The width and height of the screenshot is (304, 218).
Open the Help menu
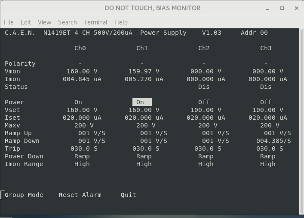121,22
